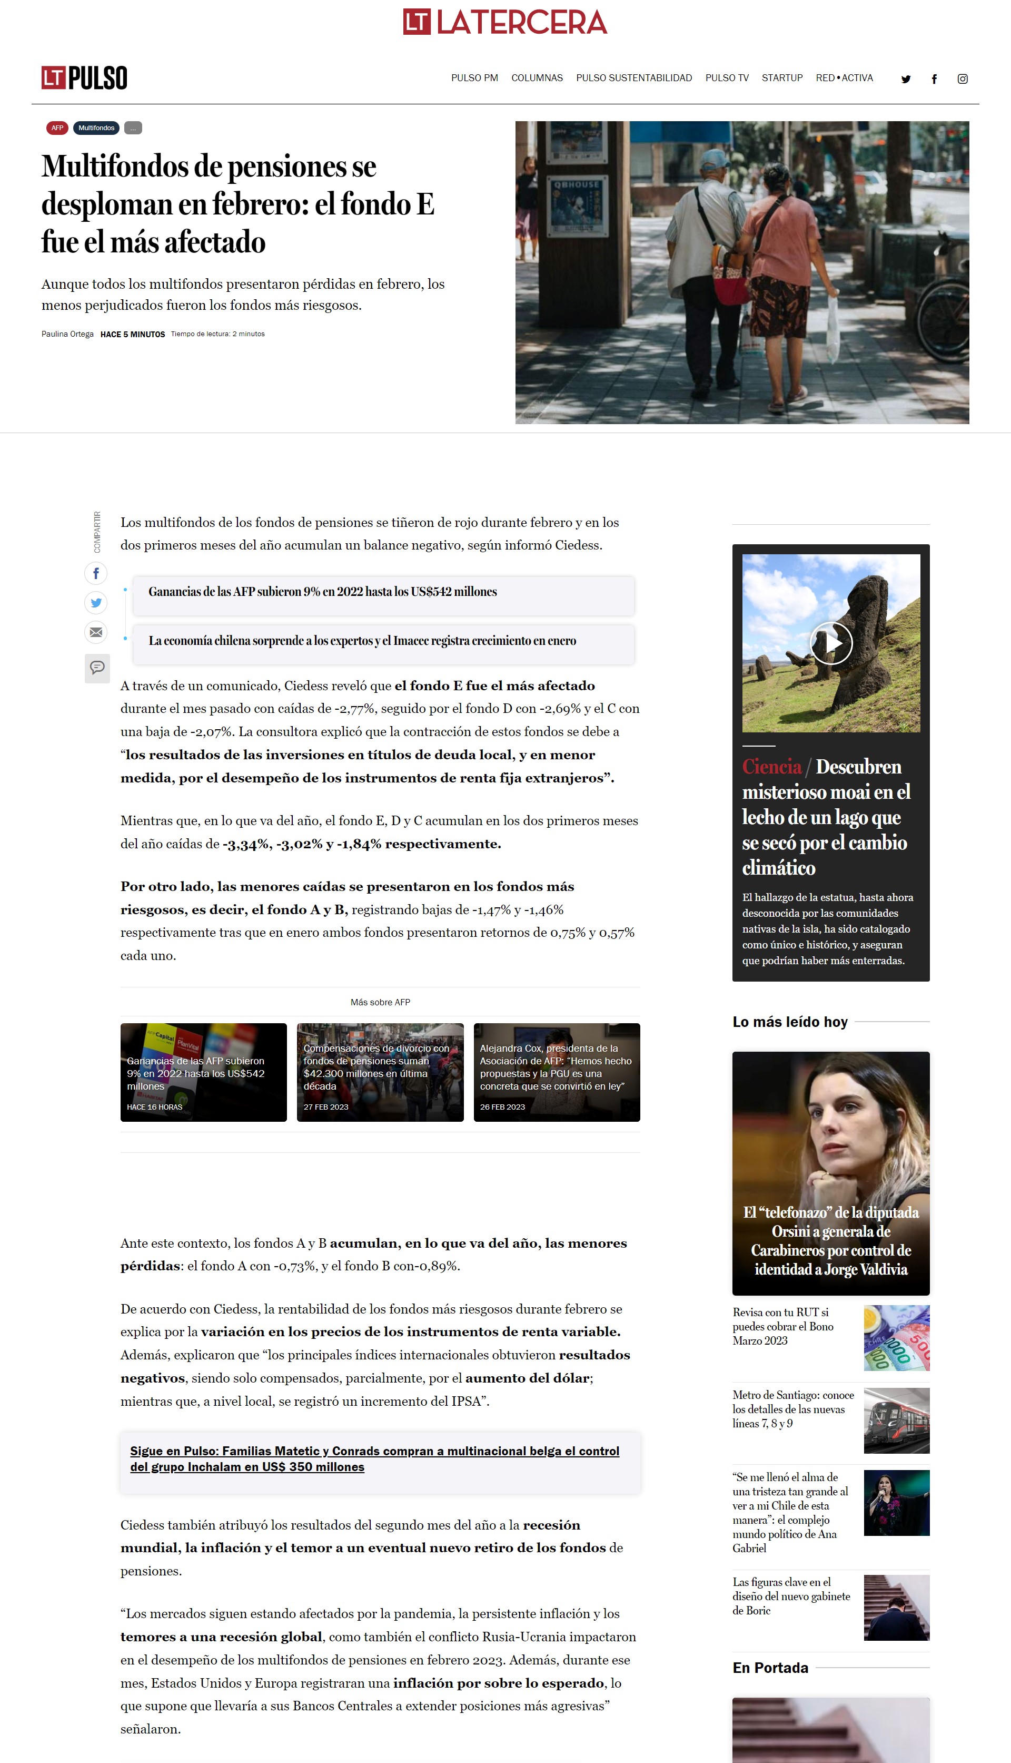Open Ana Gabriel article link
Screen dimensions: 1011x1763
pos(790,1512)
